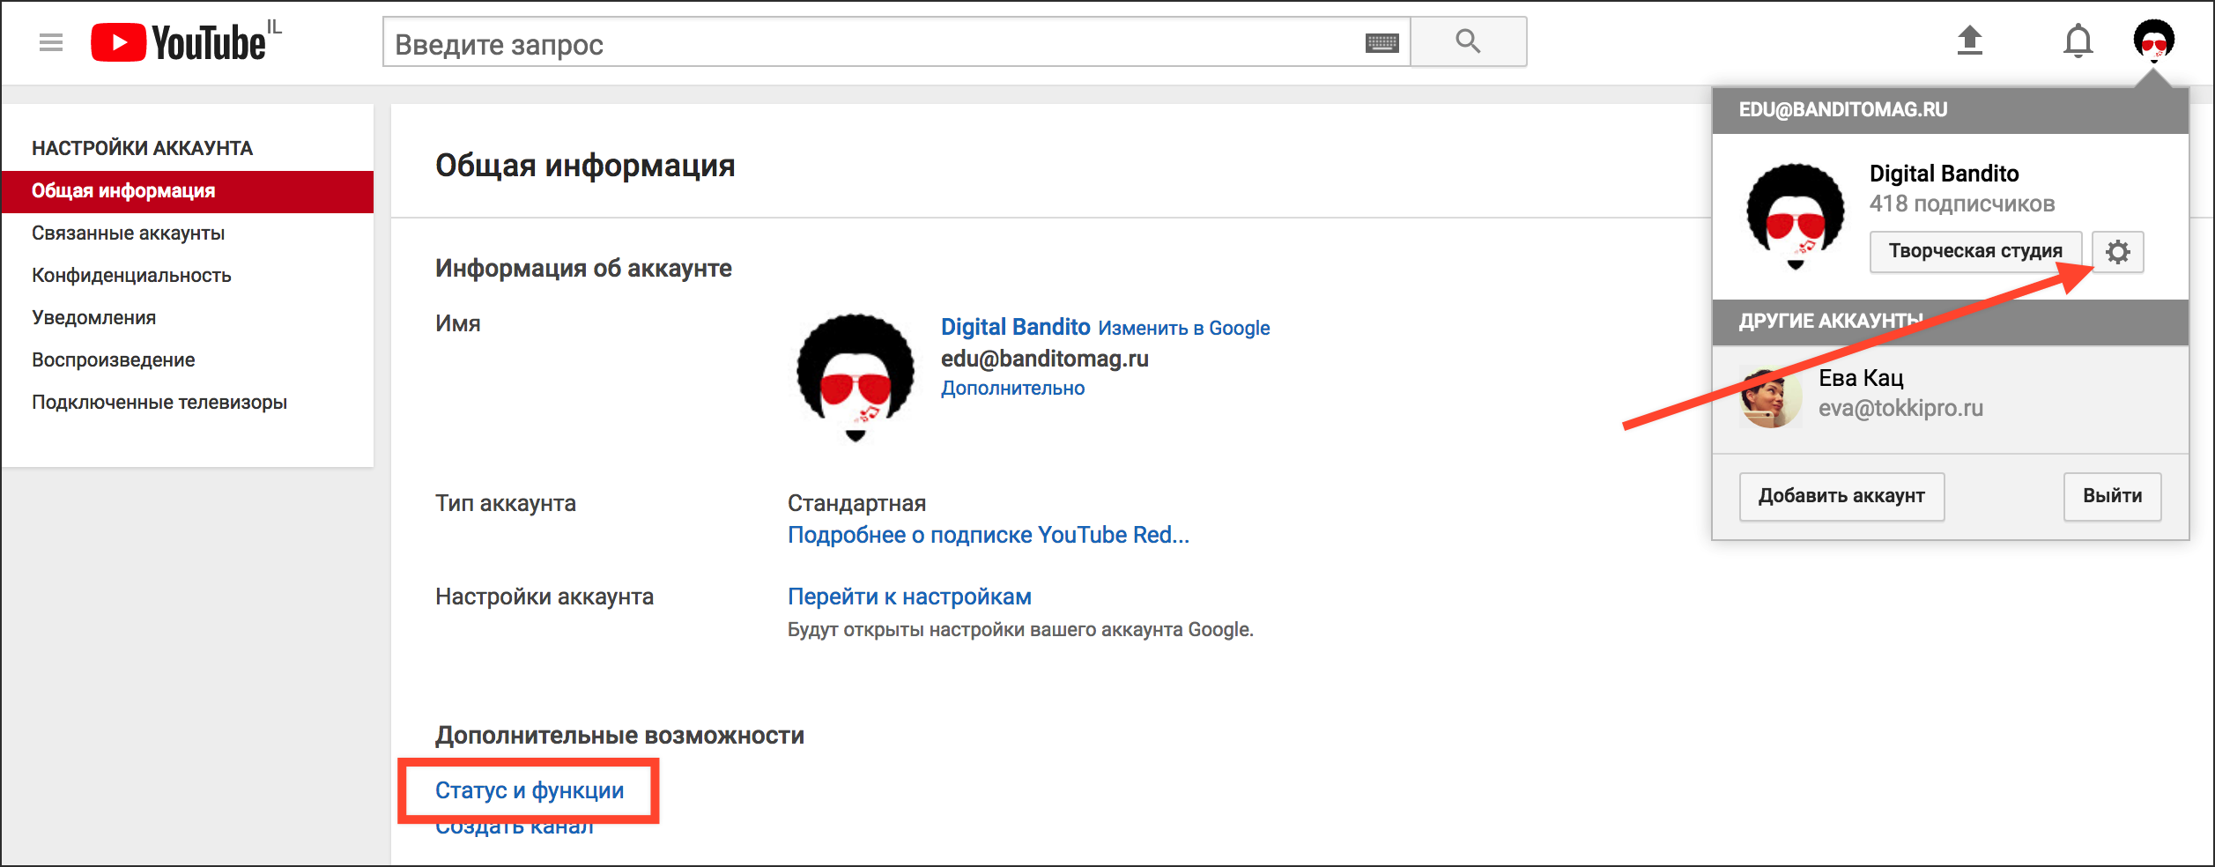Click 418 подписчиков text
Image resolution: width=2215 pixels, height=867 pixels.
pos(1962,204)
